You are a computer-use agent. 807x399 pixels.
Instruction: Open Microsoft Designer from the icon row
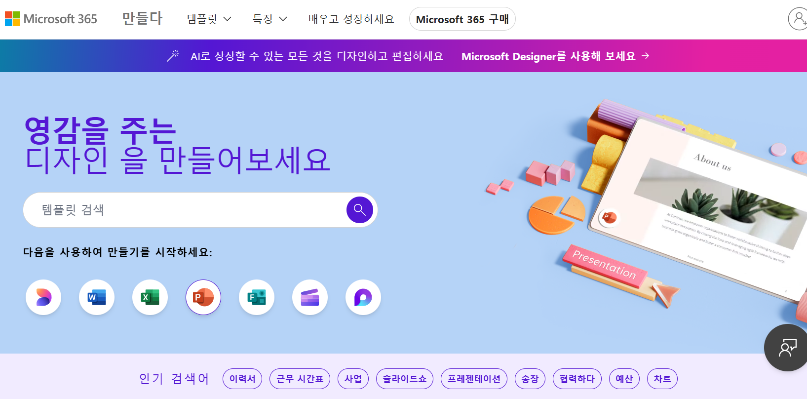(x=43, y=297)
